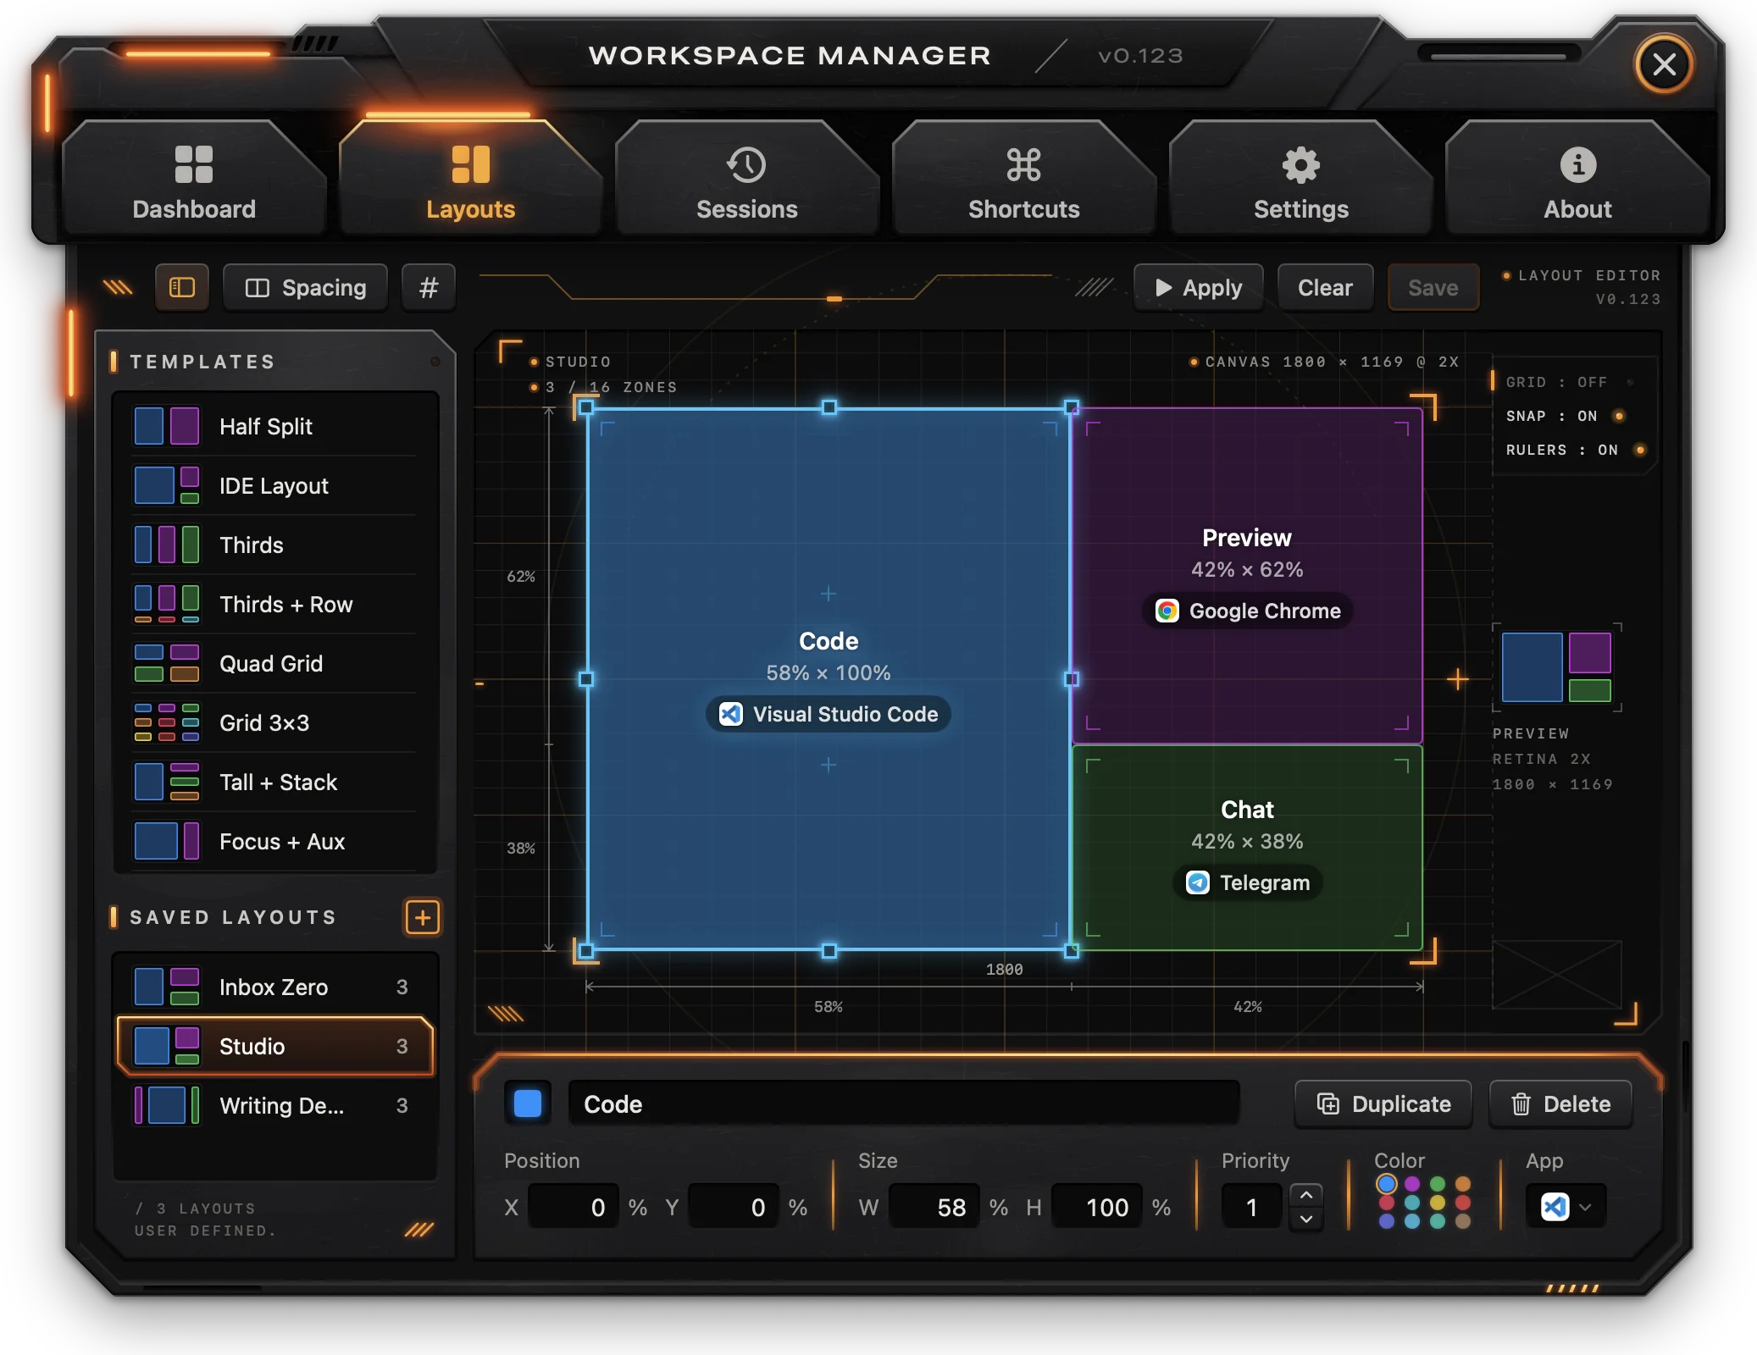Image resolution: width=1757 pixels, height=1355 pixels.
Task: Toggle the templates sidebar panel icon
Action: pyautogui.click(x=182, y=288)
